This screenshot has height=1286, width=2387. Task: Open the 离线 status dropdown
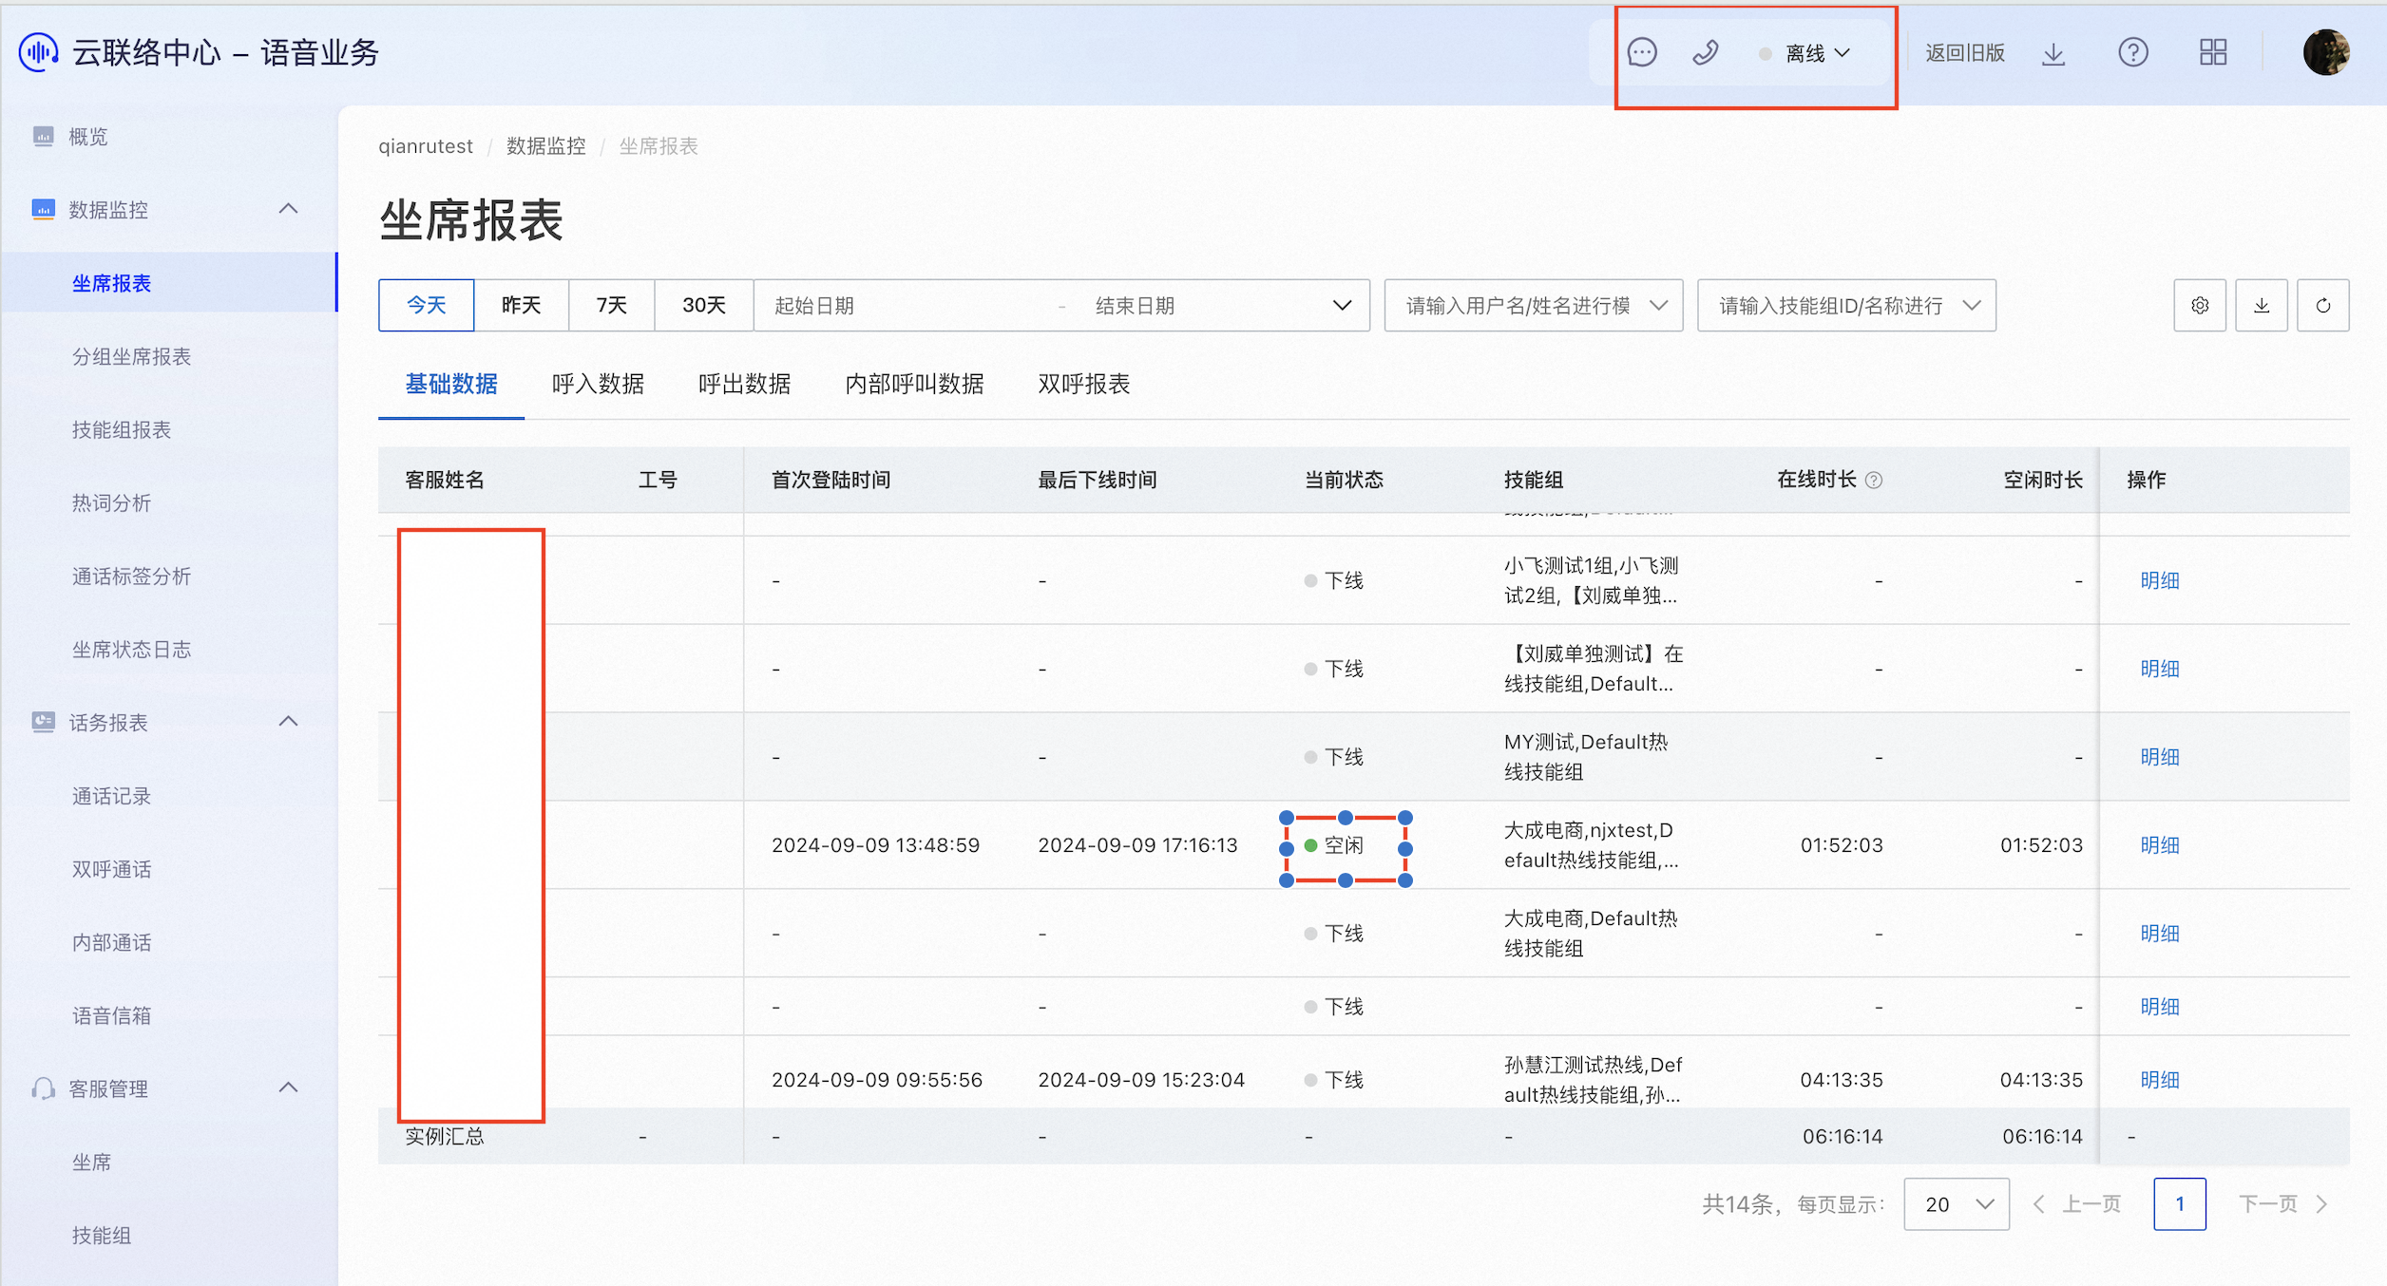(1805, 53)
